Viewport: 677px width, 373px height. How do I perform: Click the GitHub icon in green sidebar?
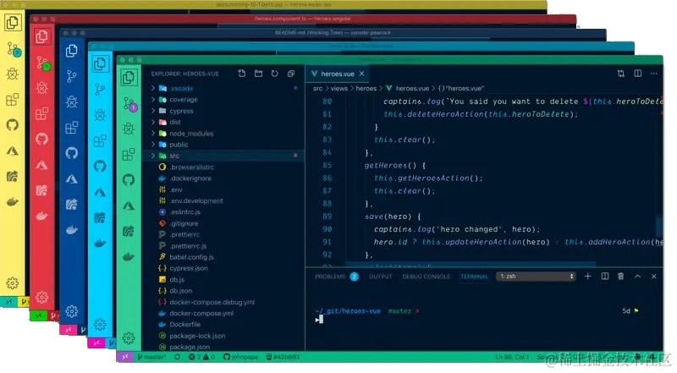[x=129, y=179]
